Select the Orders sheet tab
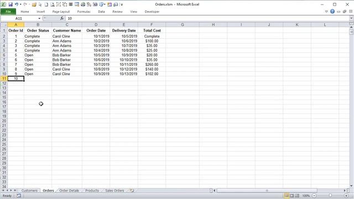The height and width of the screenshot is (199, 354). coord(48,190)
